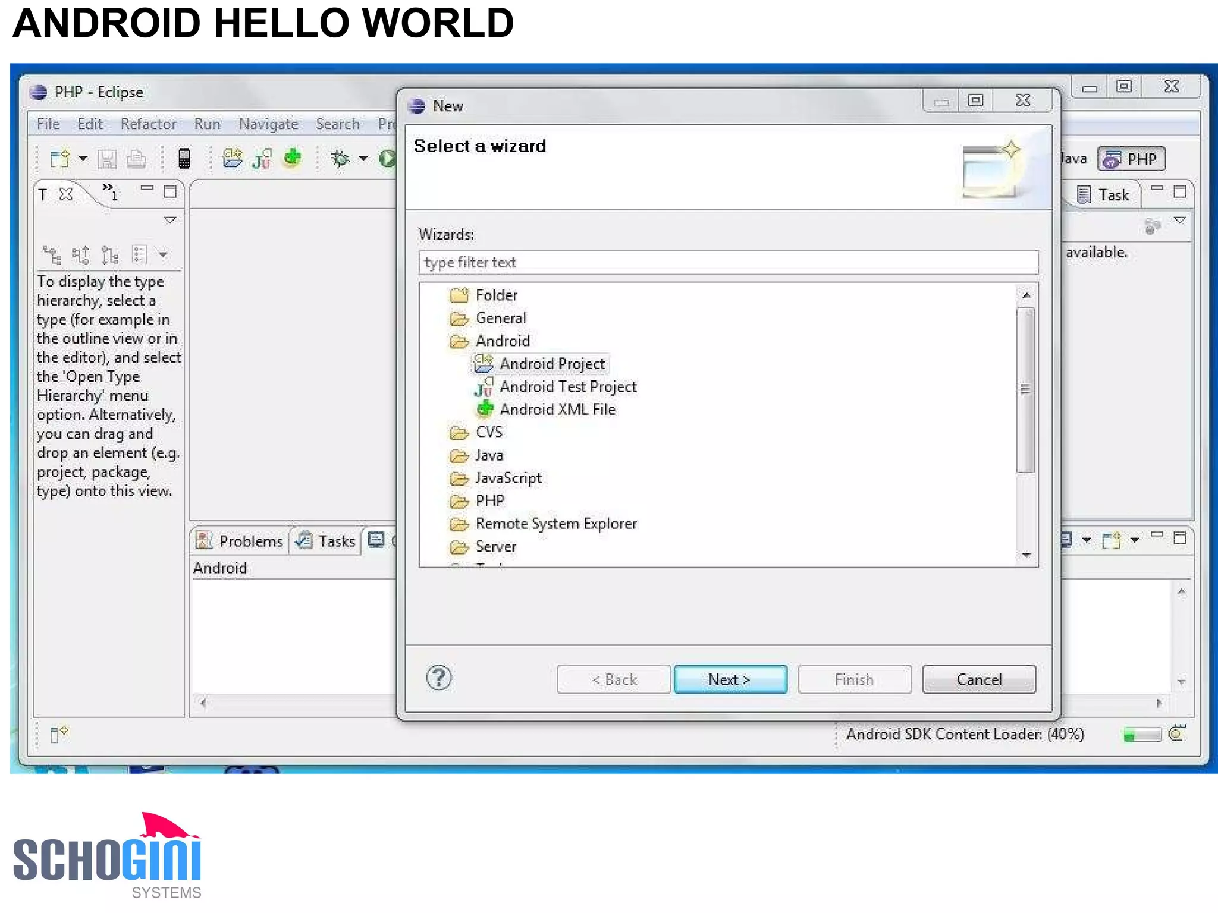Collapse the Android wizard folder
Viewport: 1218px width, 913px height.
490,341
